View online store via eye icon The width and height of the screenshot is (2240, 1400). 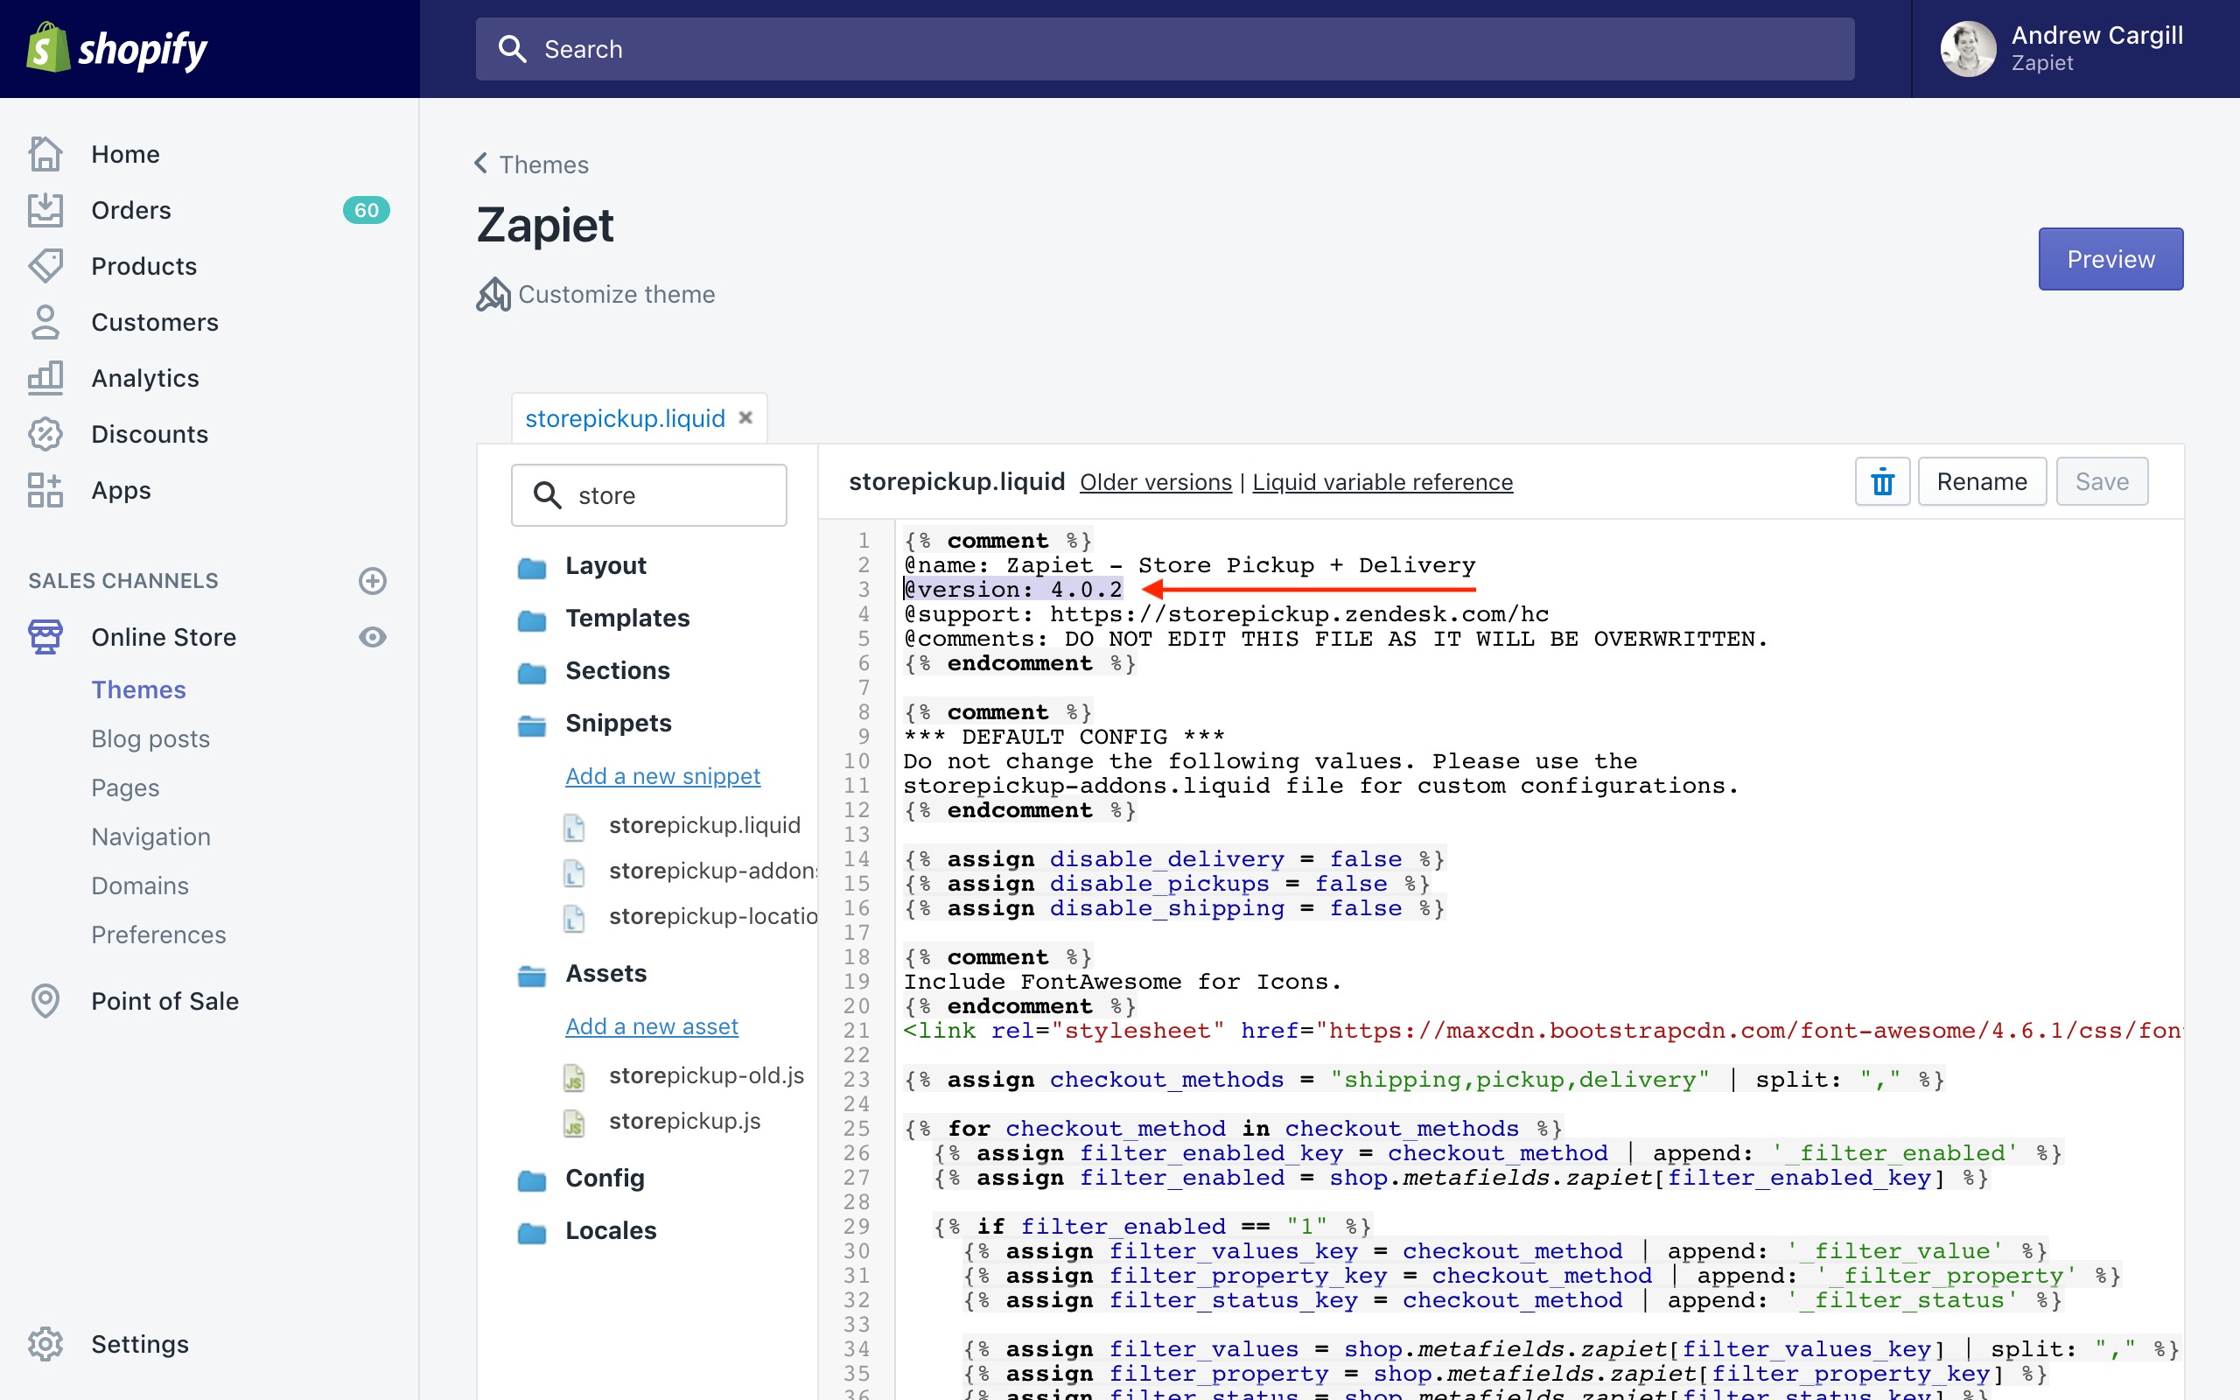click(372, 637)
